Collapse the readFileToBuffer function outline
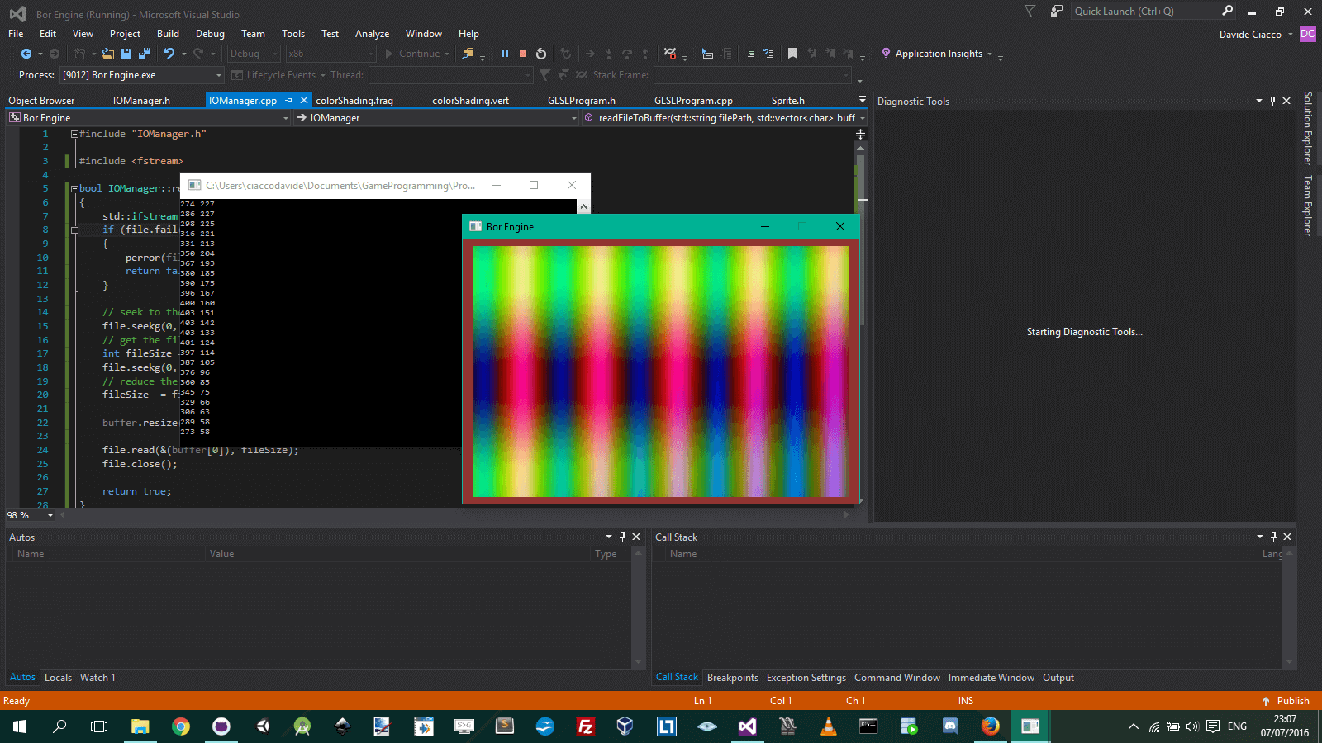Screen dimensions: 1322x743 (x=74, y=188)
